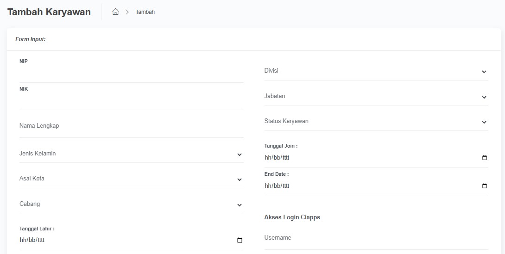
Task: Focus the NIP input field
Action: pyautogui.click(x=131, y=74)
